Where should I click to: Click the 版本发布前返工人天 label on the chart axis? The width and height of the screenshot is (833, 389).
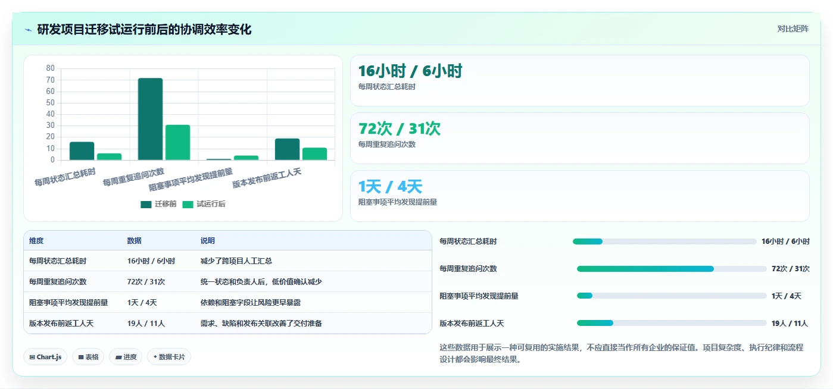(267, 178)
